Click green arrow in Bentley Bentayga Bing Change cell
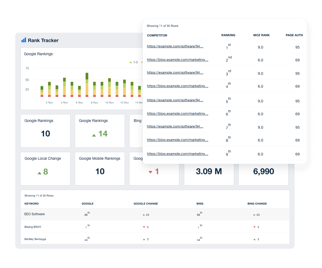 click(x=254, y=239)
